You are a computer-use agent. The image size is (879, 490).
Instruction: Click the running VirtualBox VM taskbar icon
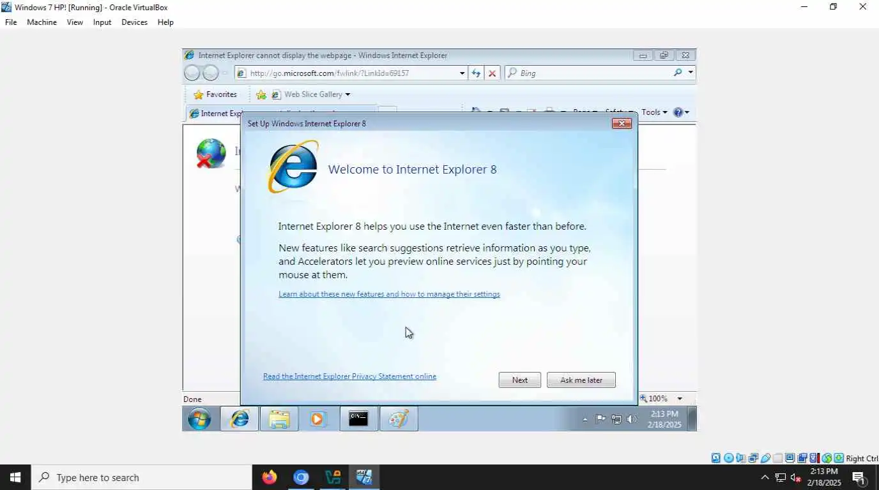point(364,477)
